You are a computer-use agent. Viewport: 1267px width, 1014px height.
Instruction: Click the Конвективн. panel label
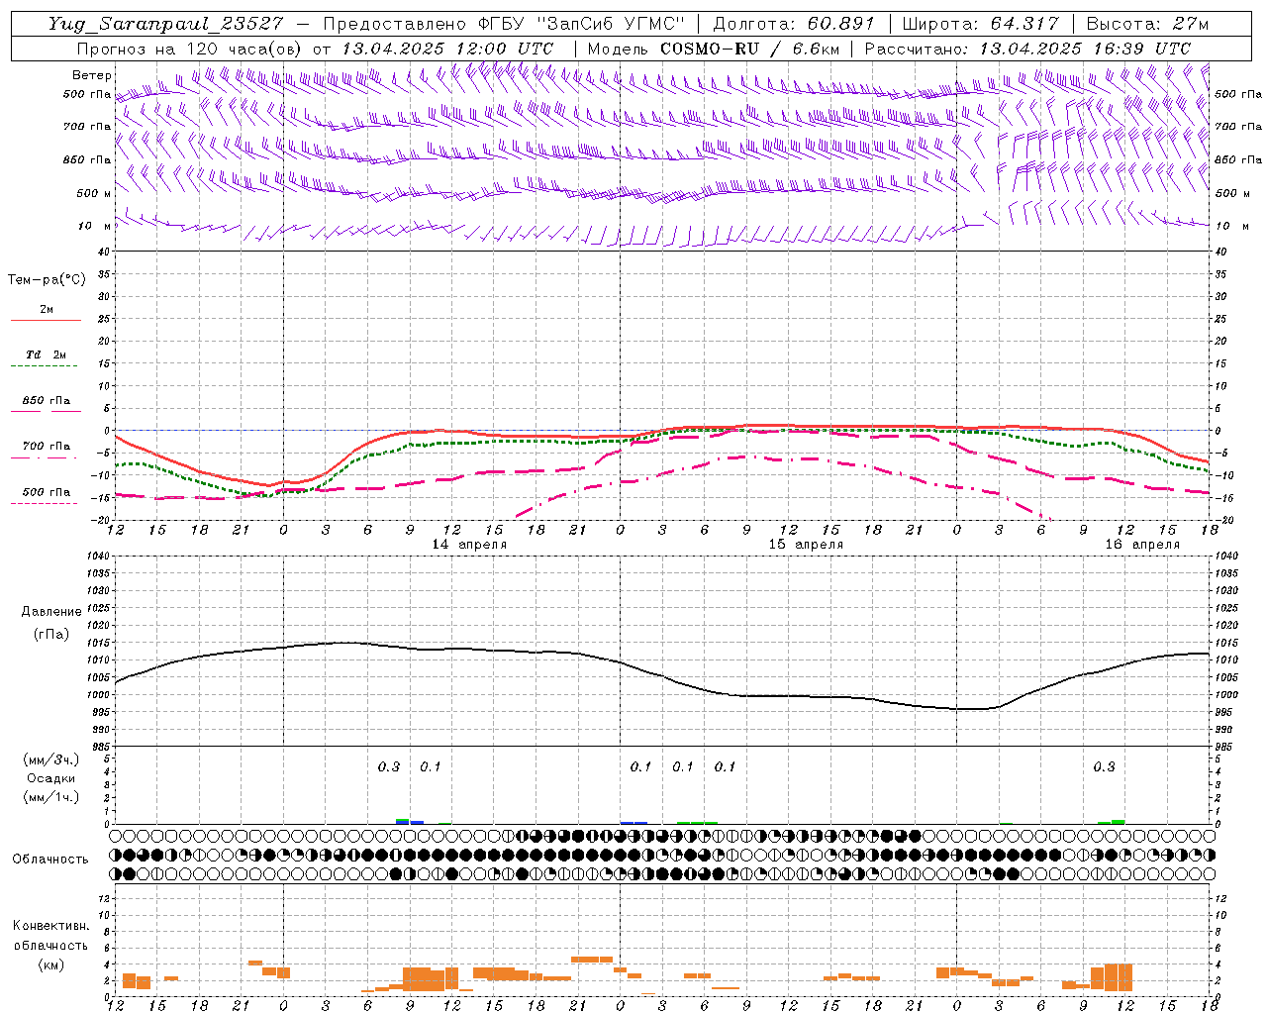pos(50,926)
